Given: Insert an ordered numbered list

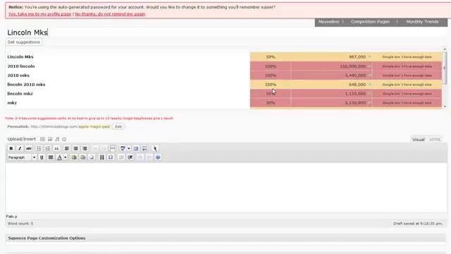Looking at the screenshot, I should (48, 148).
